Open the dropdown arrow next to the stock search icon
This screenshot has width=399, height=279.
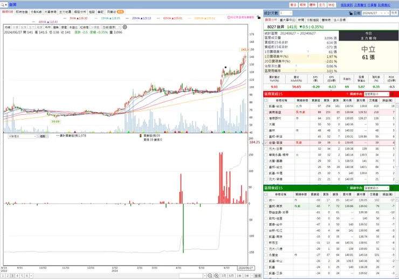point(6,5)
